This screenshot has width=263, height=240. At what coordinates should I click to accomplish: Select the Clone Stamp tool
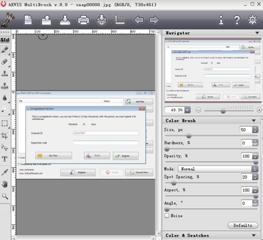click(5, 73)
